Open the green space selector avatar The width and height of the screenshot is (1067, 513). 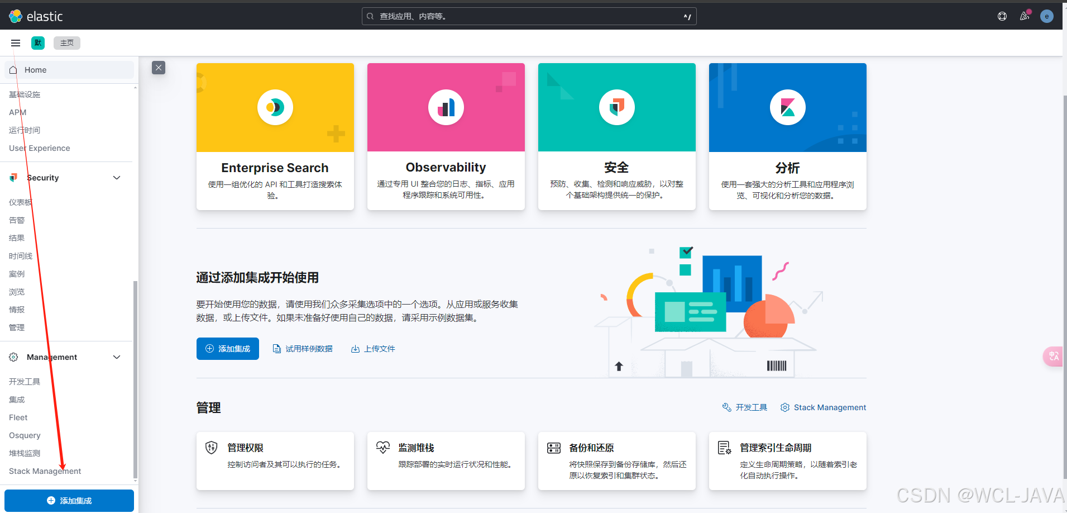[38, 43]
